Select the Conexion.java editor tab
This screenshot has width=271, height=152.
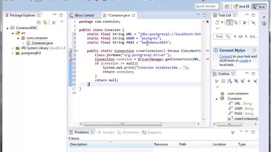click(119, 15)
